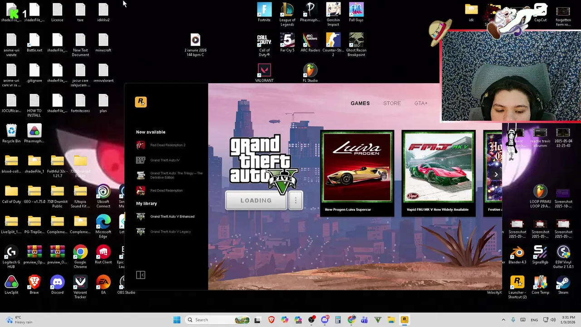Open Fortnite desktop shortcut
Viewport: 581px width, 327px height.
tap(264, 12)
